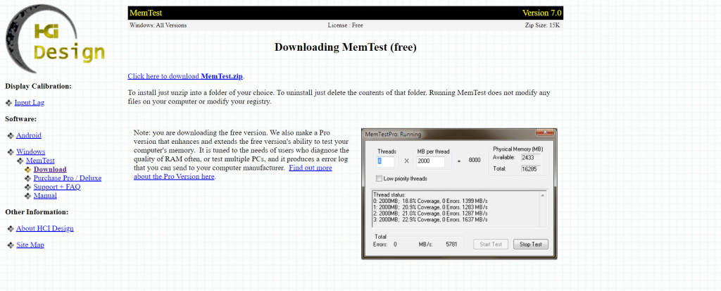Image resolution: width=721 pixels, height=291 pixels.
Task: Click the 'Windows: All Versions' text
Action: point(158,25)
